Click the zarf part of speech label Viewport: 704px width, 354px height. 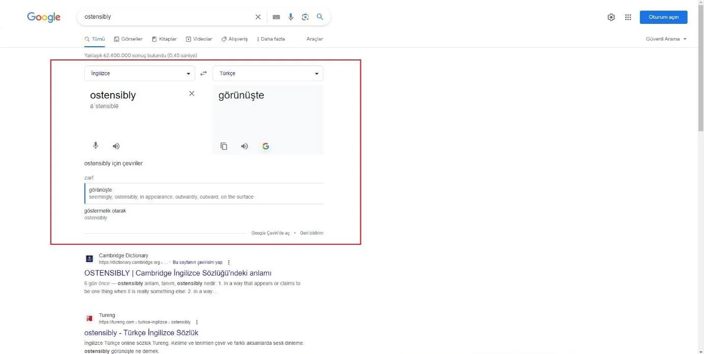[x=89, y=178]
